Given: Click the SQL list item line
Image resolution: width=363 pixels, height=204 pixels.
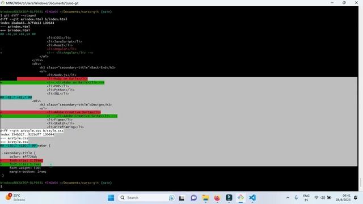Looking at the screenshot, I should coord(58,93).
